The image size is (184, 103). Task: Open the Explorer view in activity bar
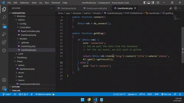(4, 9)
